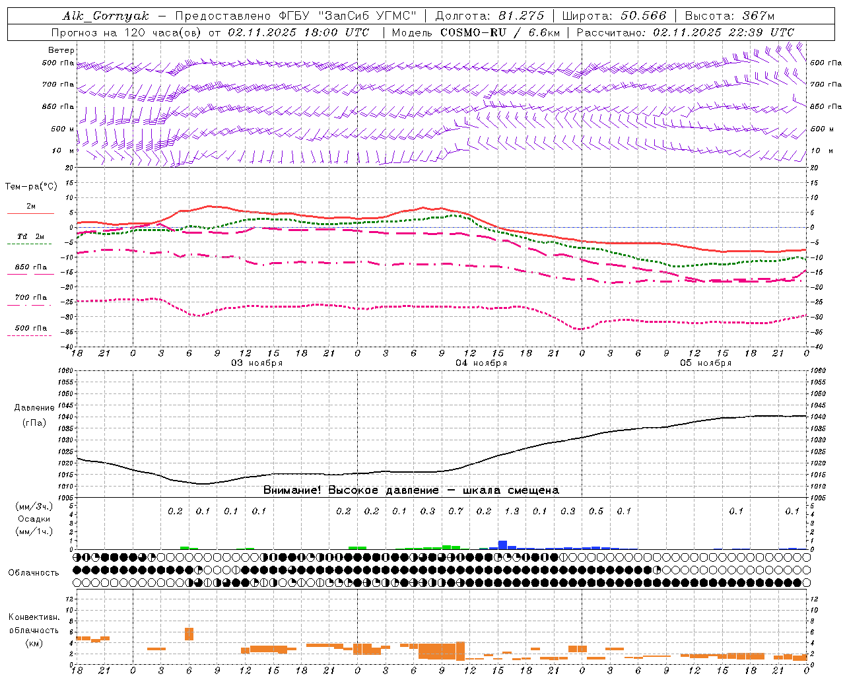Click the Рассчитано: 02.11.2025 22:39 UTC timestamp

click(x=685, y=32)
